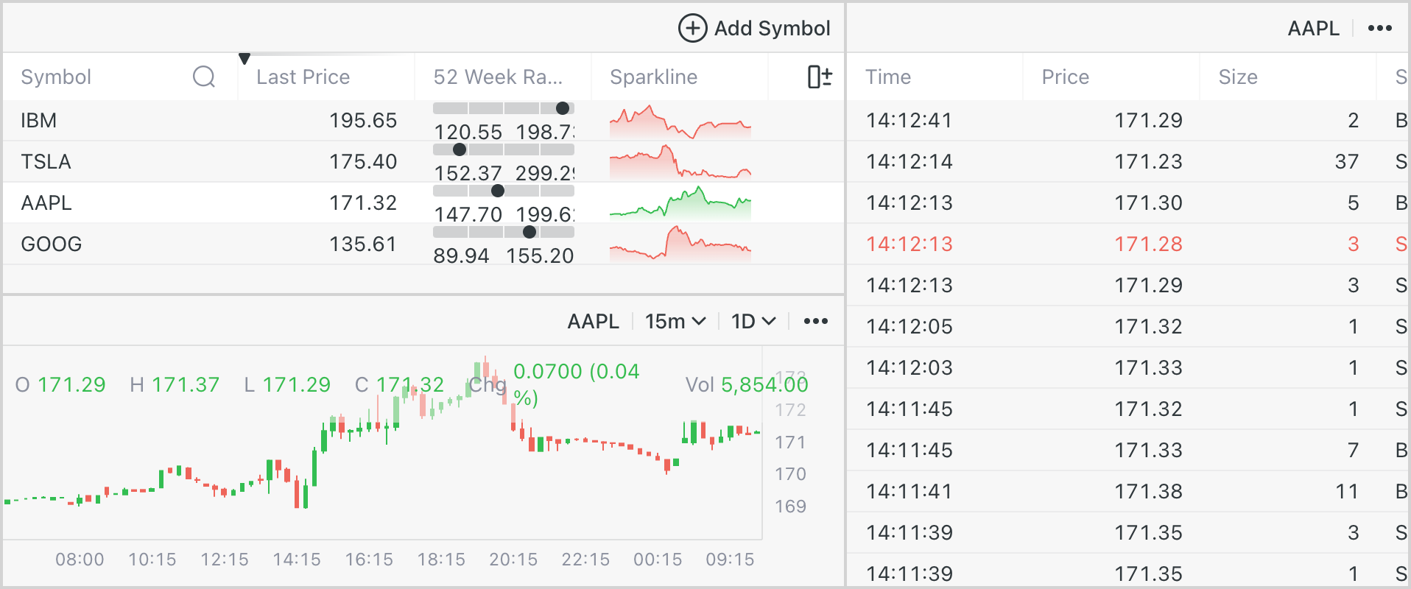This screenshot has height=589, width=1411.
Task: Open the symbol search magnifier icon
Action: pos(204,77)
